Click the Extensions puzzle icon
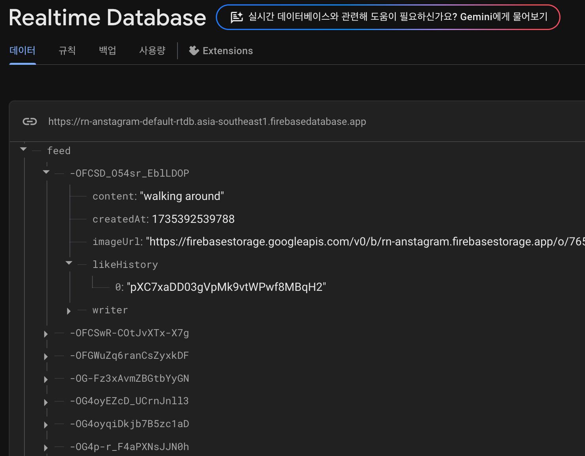 click(194, 51)
